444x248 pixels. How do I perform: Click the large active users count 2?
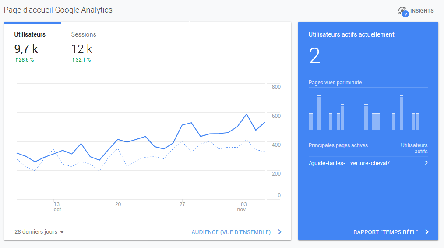[314, 56]
